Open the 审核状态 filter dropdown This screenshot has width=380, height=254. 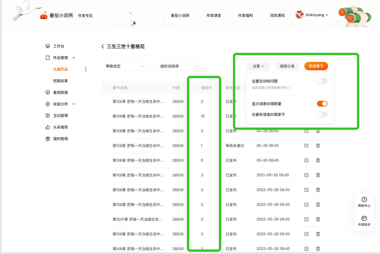(x=125, y=66)
